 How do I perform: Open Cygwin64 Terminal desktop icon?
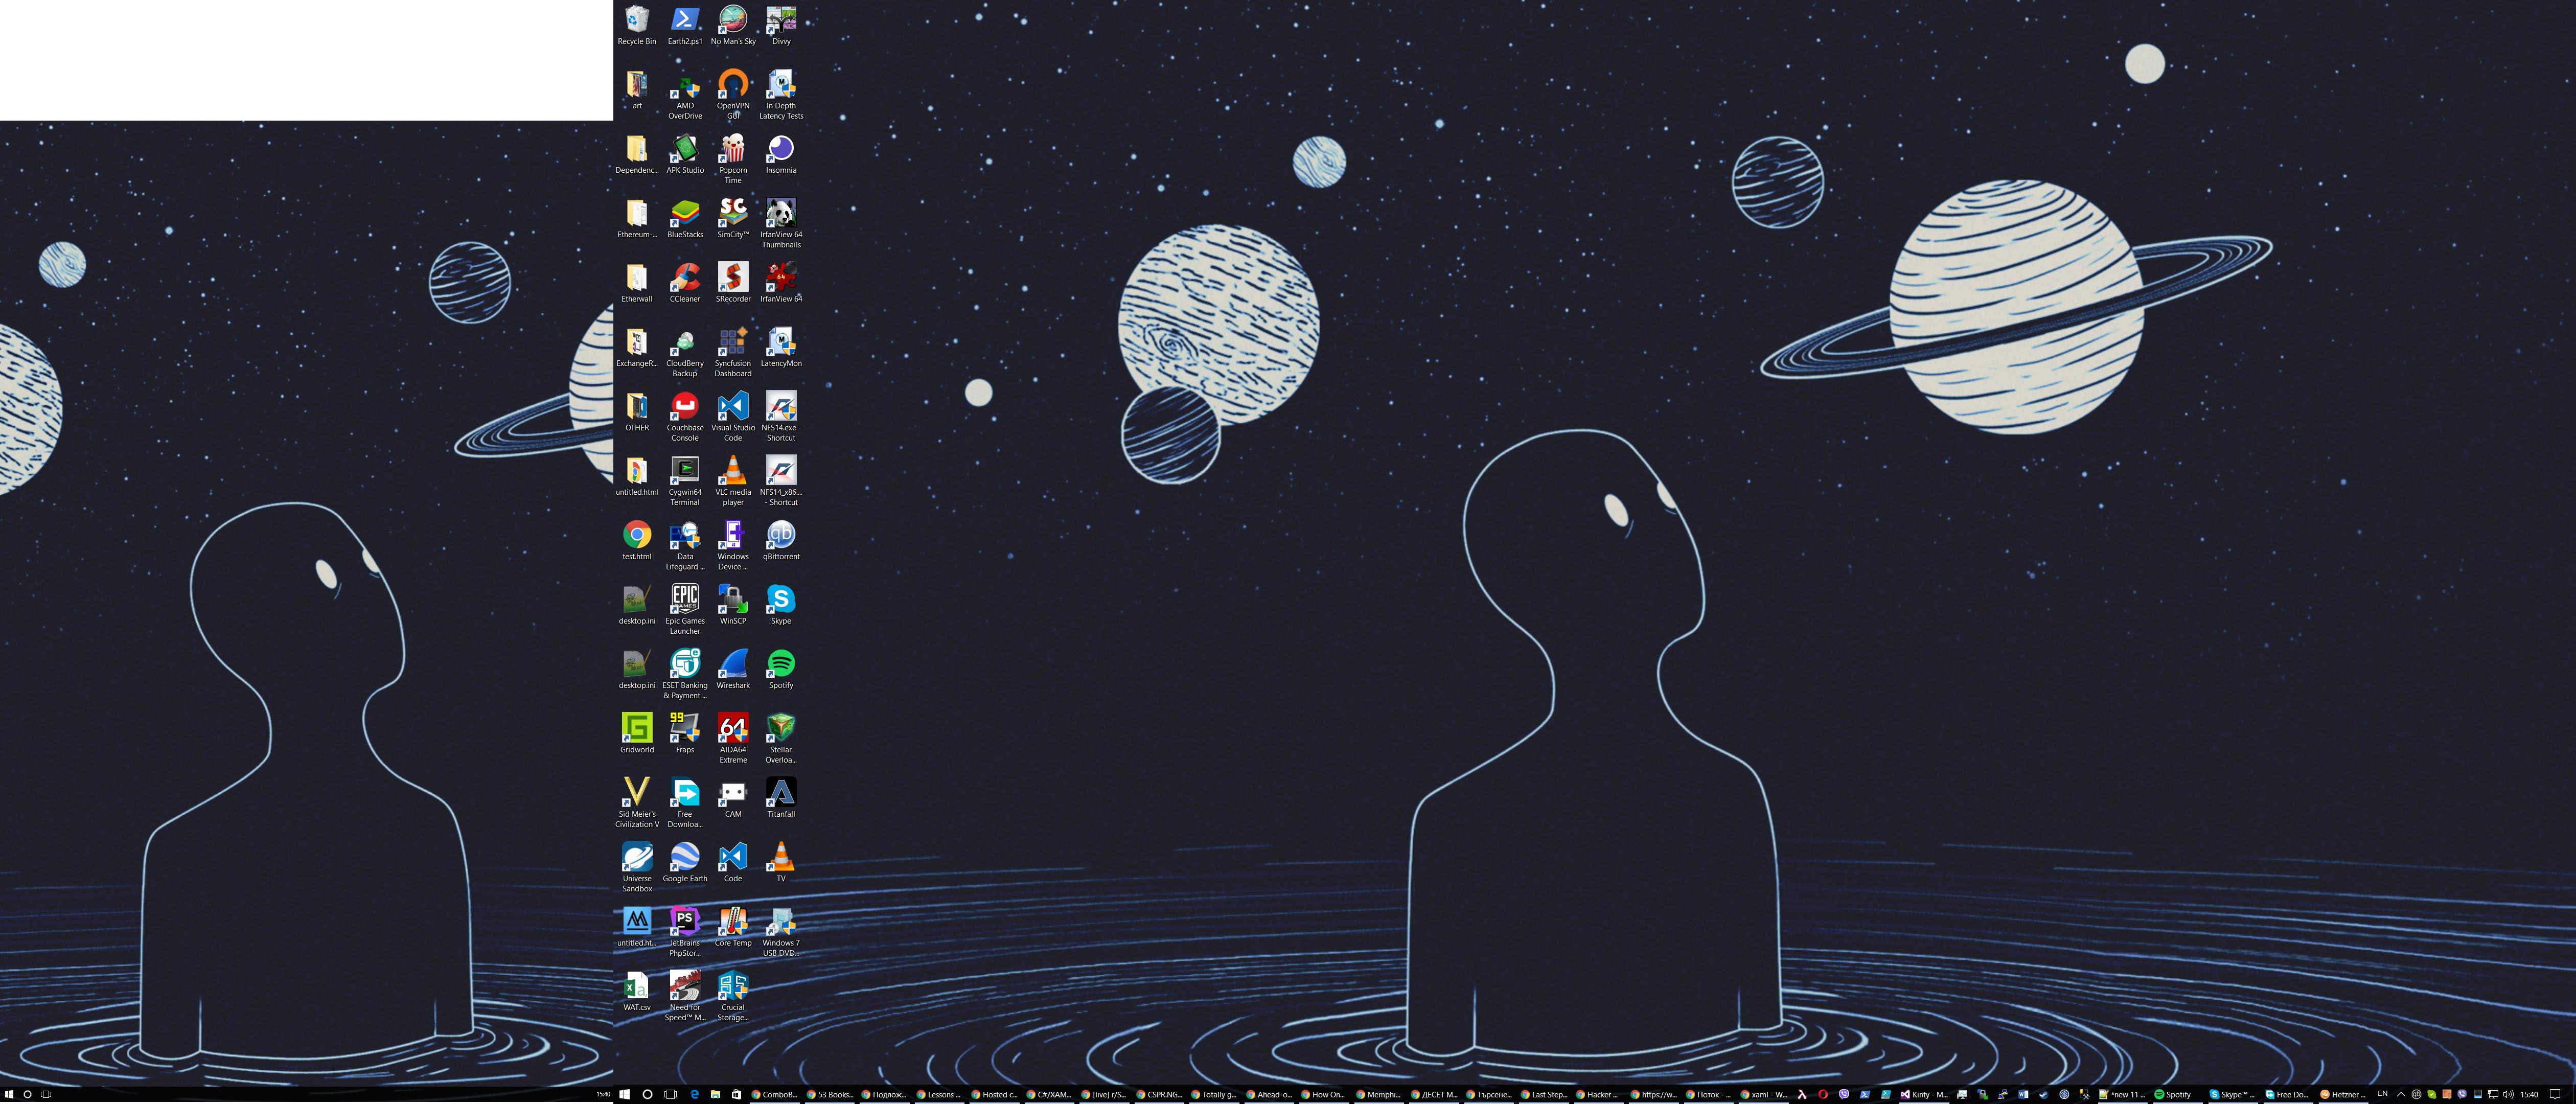[685, 481]
